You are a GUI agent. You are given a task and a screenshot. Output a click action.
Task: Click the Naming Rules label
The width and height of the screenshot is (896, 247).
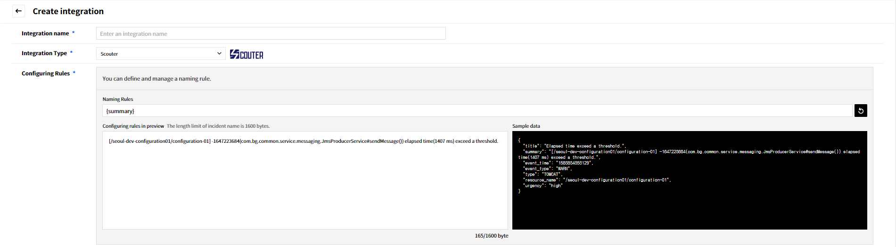[118, 99]
